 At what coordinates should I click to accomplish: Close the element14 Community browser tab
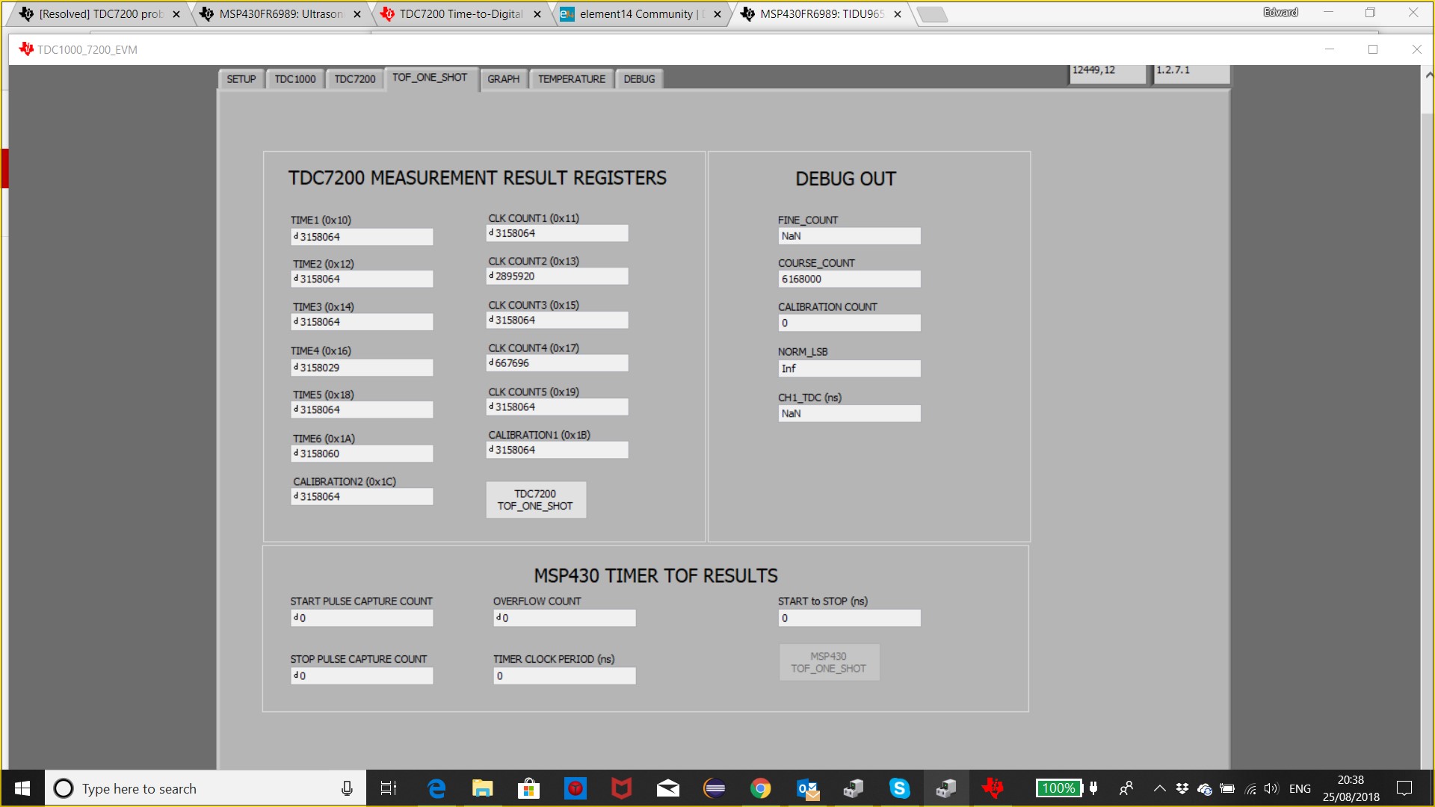[x=717, y=14]
